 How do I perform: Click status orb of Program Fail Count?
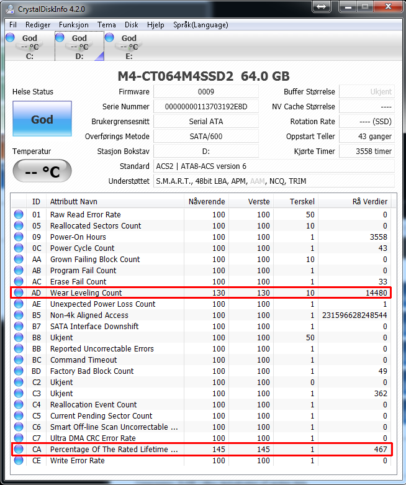click(19, 270)
